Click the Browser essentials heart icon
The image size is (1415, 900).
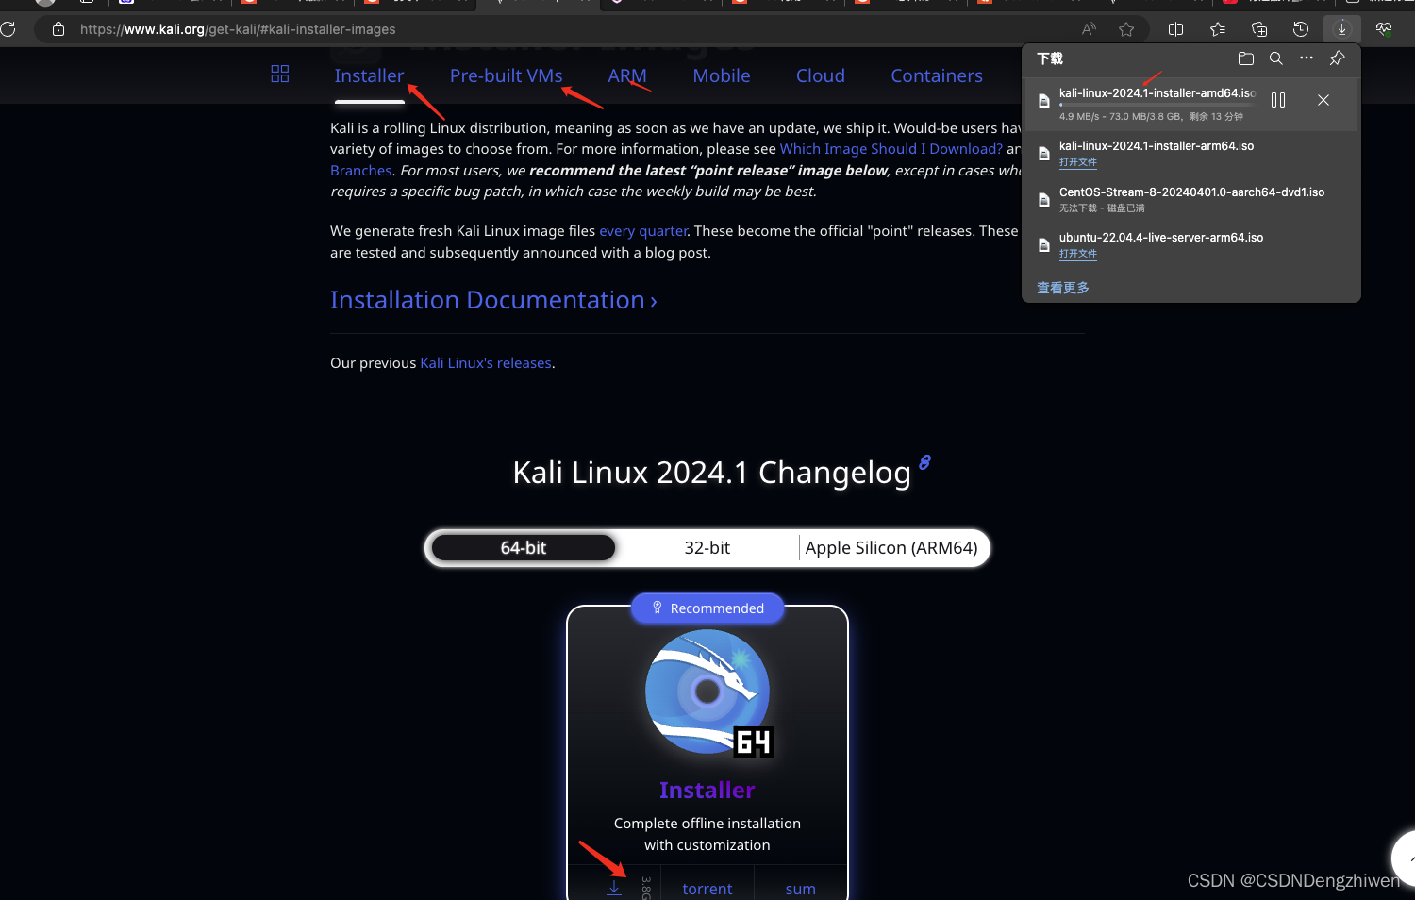[x=1383, y=29]
